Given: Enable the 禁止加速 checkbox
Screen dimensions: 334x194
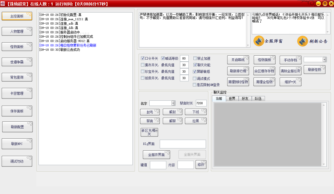Looking at the screenshot, I should coord(195,58).
